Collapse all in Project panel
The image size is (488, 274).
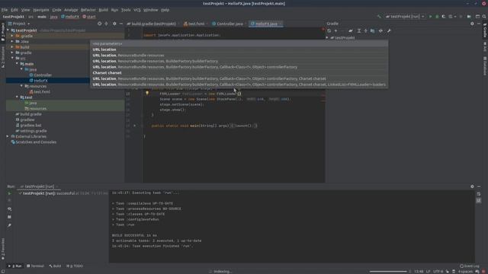click(106, 24)
